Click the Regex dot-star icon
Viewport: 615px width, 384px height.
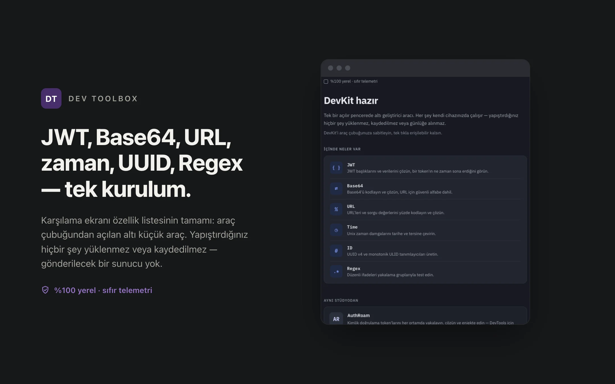tap(336, 272)
